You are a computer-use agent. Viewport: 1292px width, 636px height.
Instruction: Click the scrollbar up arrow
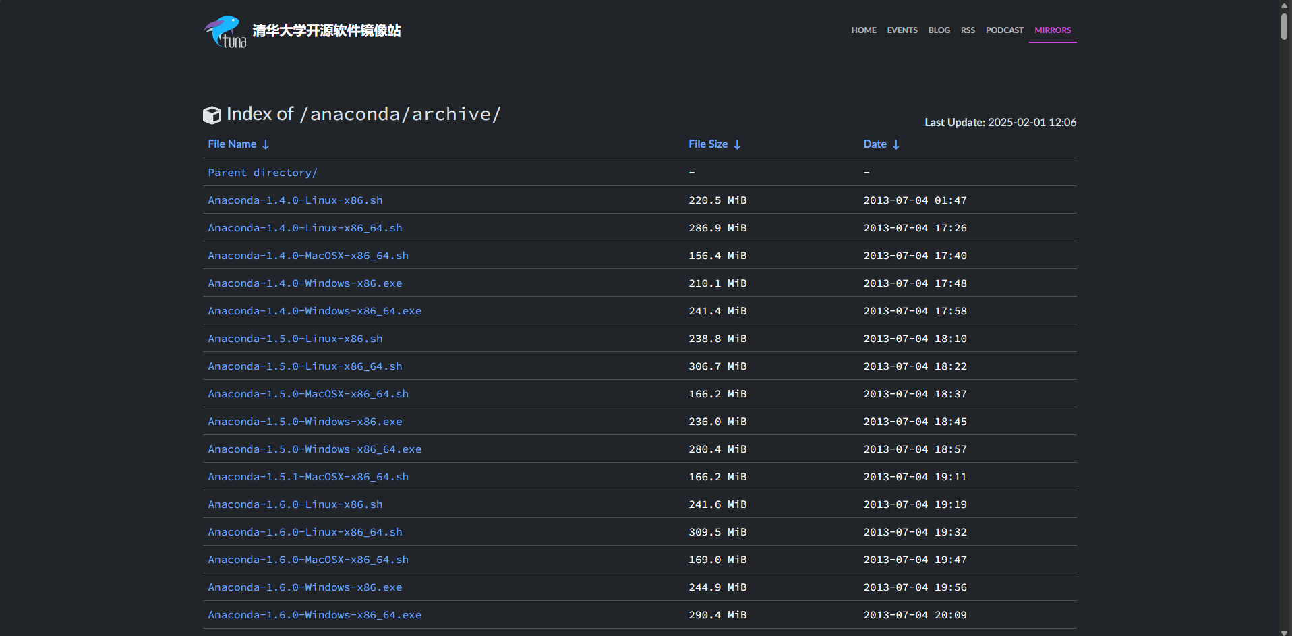(1285, 5)
